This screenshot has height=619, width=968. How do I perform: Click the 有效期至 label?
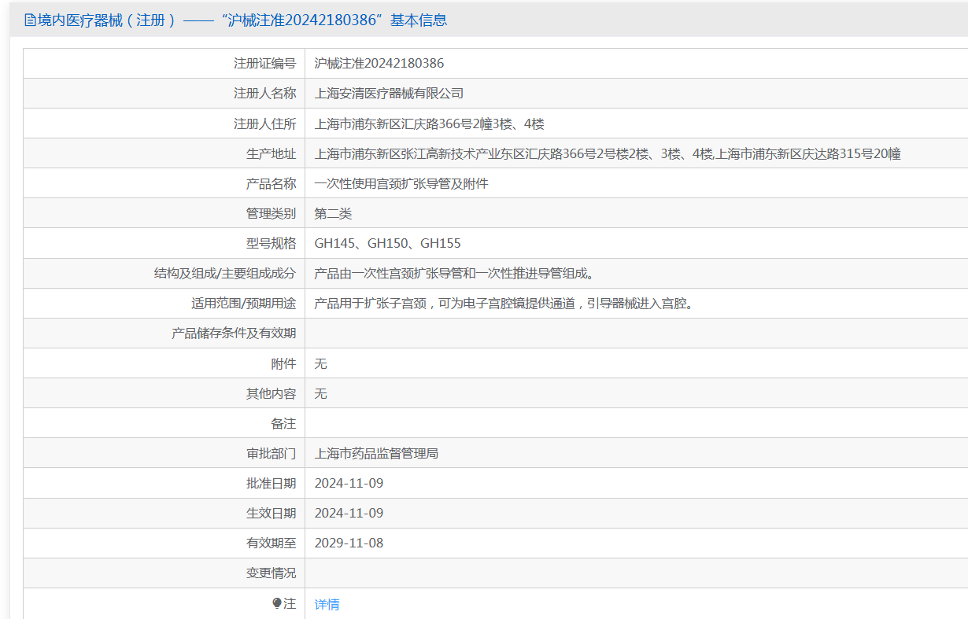pyautogui.click(x=272, y=543)
